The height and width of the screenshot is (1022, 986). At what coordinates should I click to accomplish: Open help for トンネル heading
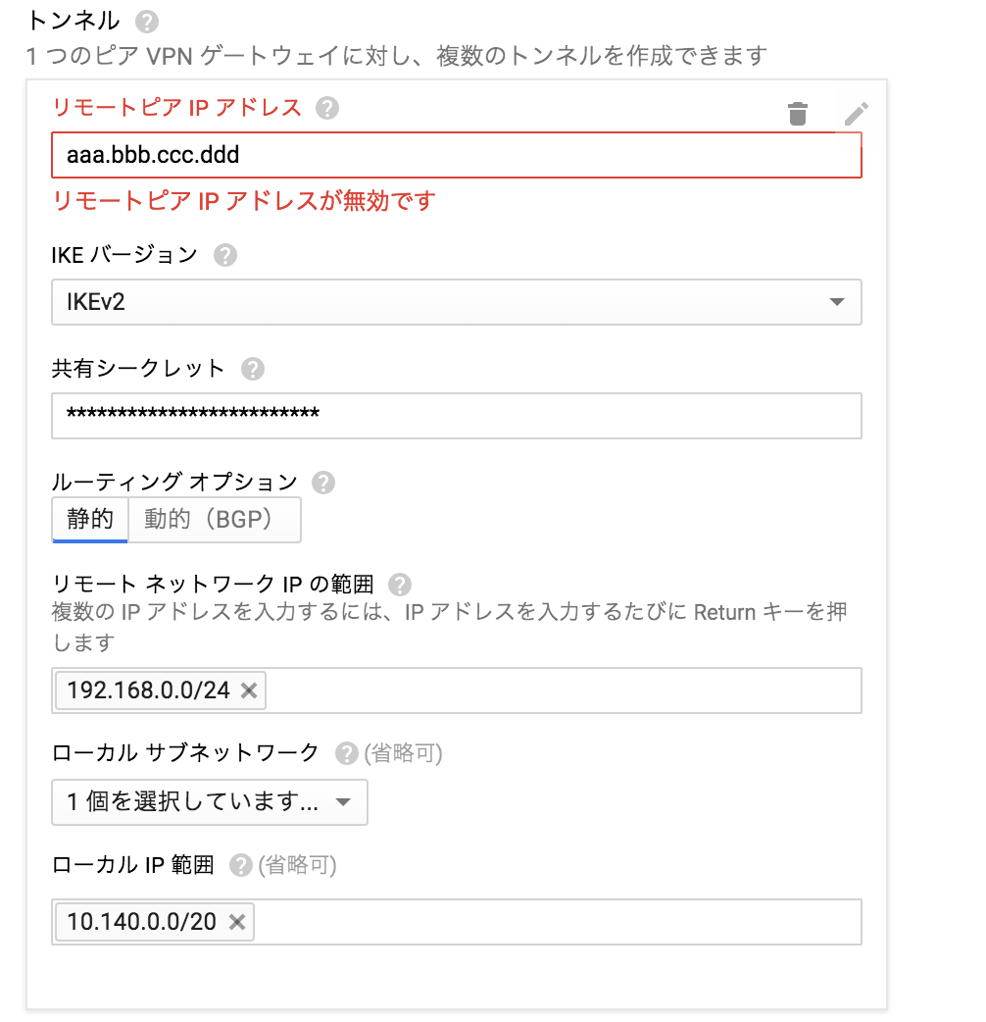(147, 23)
